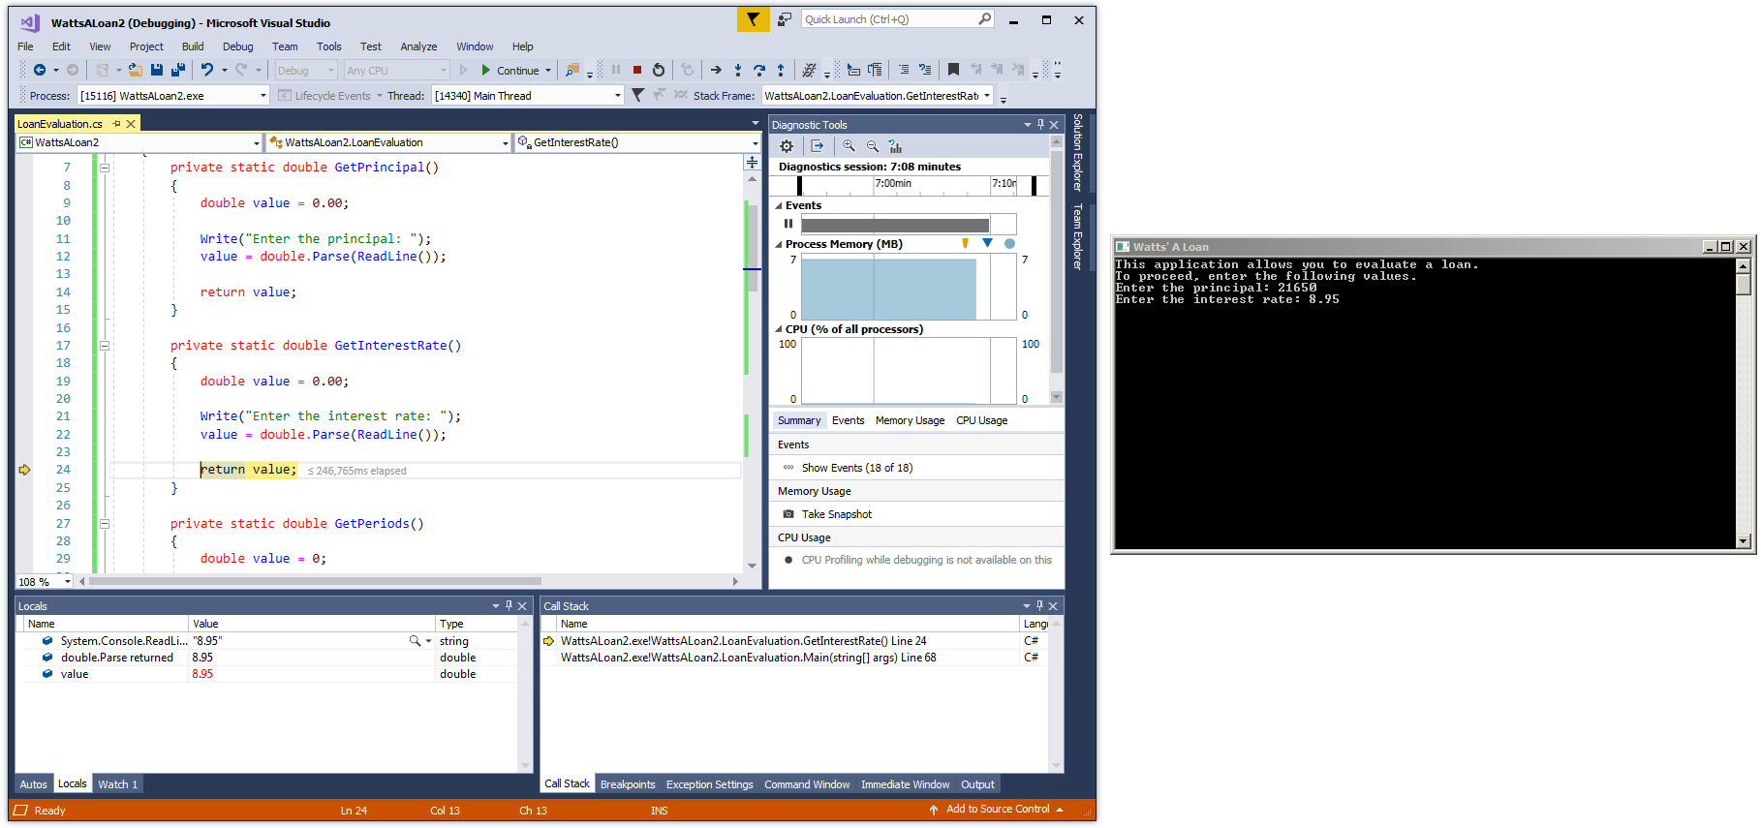This screenshot has height=828, width=1761.
Task: Switch to the Breakpoints tab
Action: (628, 784)
